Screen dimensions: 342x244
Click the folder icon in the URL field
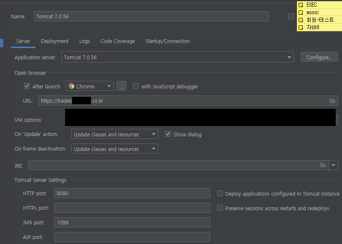(332, 101)
